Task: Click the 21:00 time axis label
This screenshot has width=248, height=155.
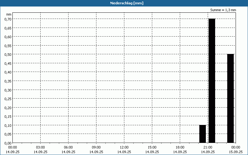Action: coord(208,147)
